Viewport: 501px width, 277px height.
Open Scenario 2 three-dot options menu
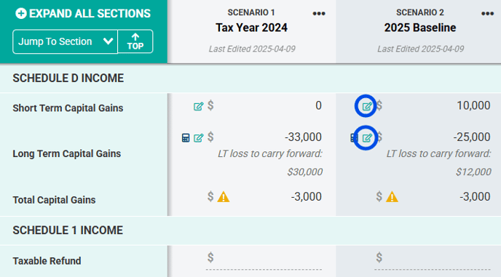[x=488, y=13]
